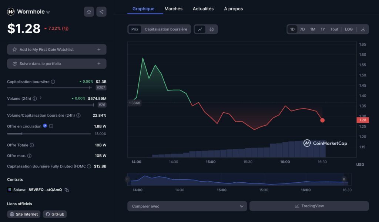The height and width of the screenshot is (222, 379).
Task: Download the chart data
Action: point(363,29)
